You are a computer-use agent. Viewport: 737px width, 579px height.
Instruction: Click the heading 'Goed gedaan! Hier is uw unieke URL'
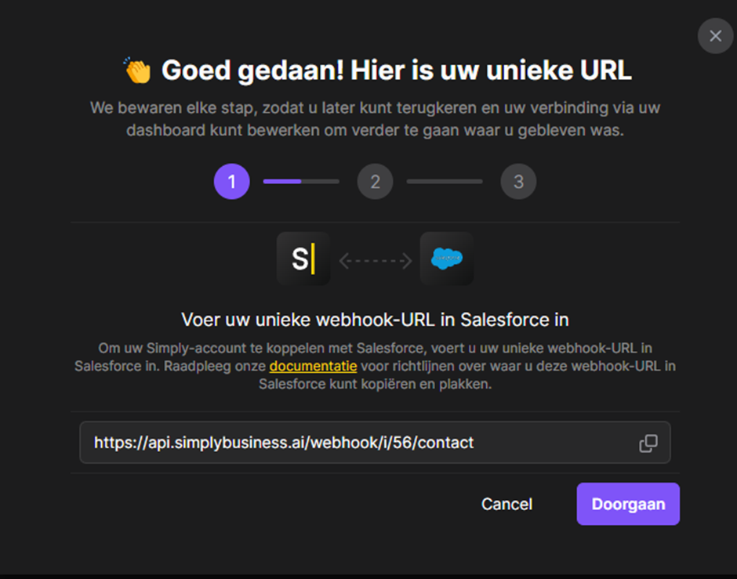click(396, 71)
